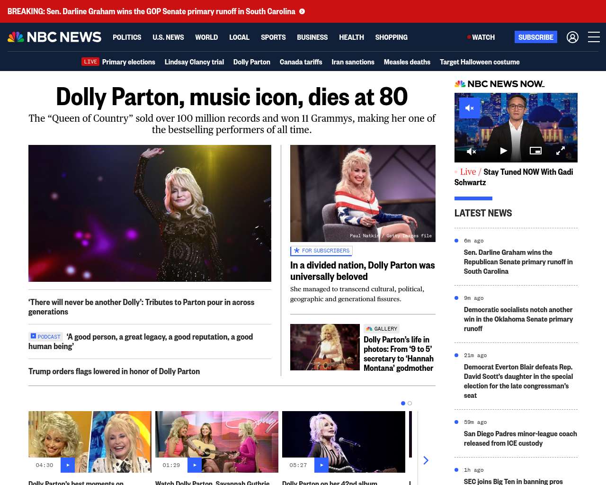Image resolution: width=606 pixels, height=485 pixels.
Task: Open the Lindsay Clancy trial topic
Action: point(194,62)
